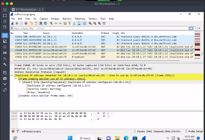This screenshot has width=205, height=140.
Task: Toggle auto-scroll during live capture
Action: (79, 23)
